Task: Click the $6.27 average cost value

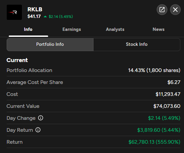Action: click(x=174, y=82)
